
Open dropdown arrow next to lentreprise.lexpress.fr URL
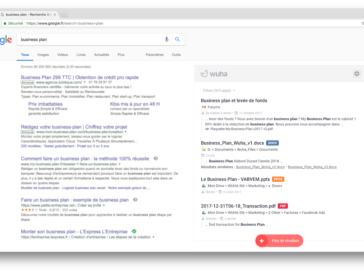click(x=153, y=237)
